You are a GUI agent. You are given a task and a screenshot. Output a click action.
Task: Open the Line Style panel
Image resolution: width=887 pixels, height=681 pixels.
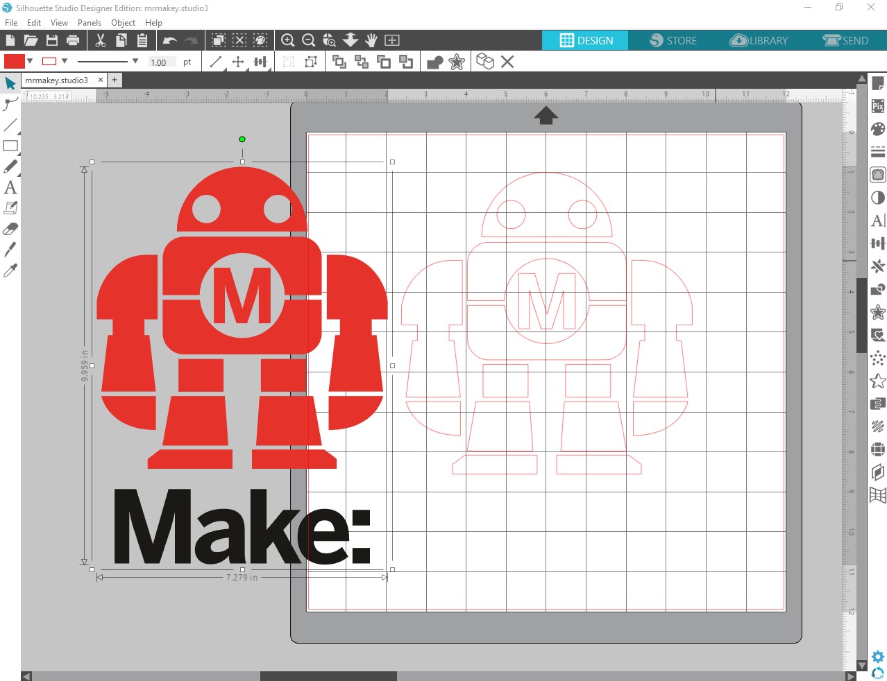pyautogui.click(x=878, y=152)
